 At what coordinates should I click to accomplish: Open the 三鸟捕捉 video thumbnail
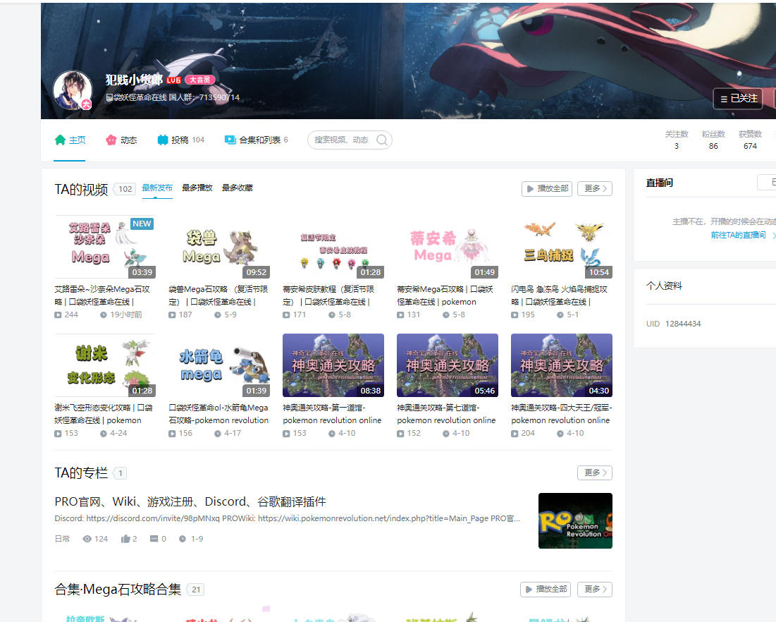[x=562, y=247]
